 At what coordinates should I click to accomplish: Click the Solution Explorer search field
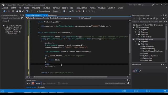click(148, 22)
